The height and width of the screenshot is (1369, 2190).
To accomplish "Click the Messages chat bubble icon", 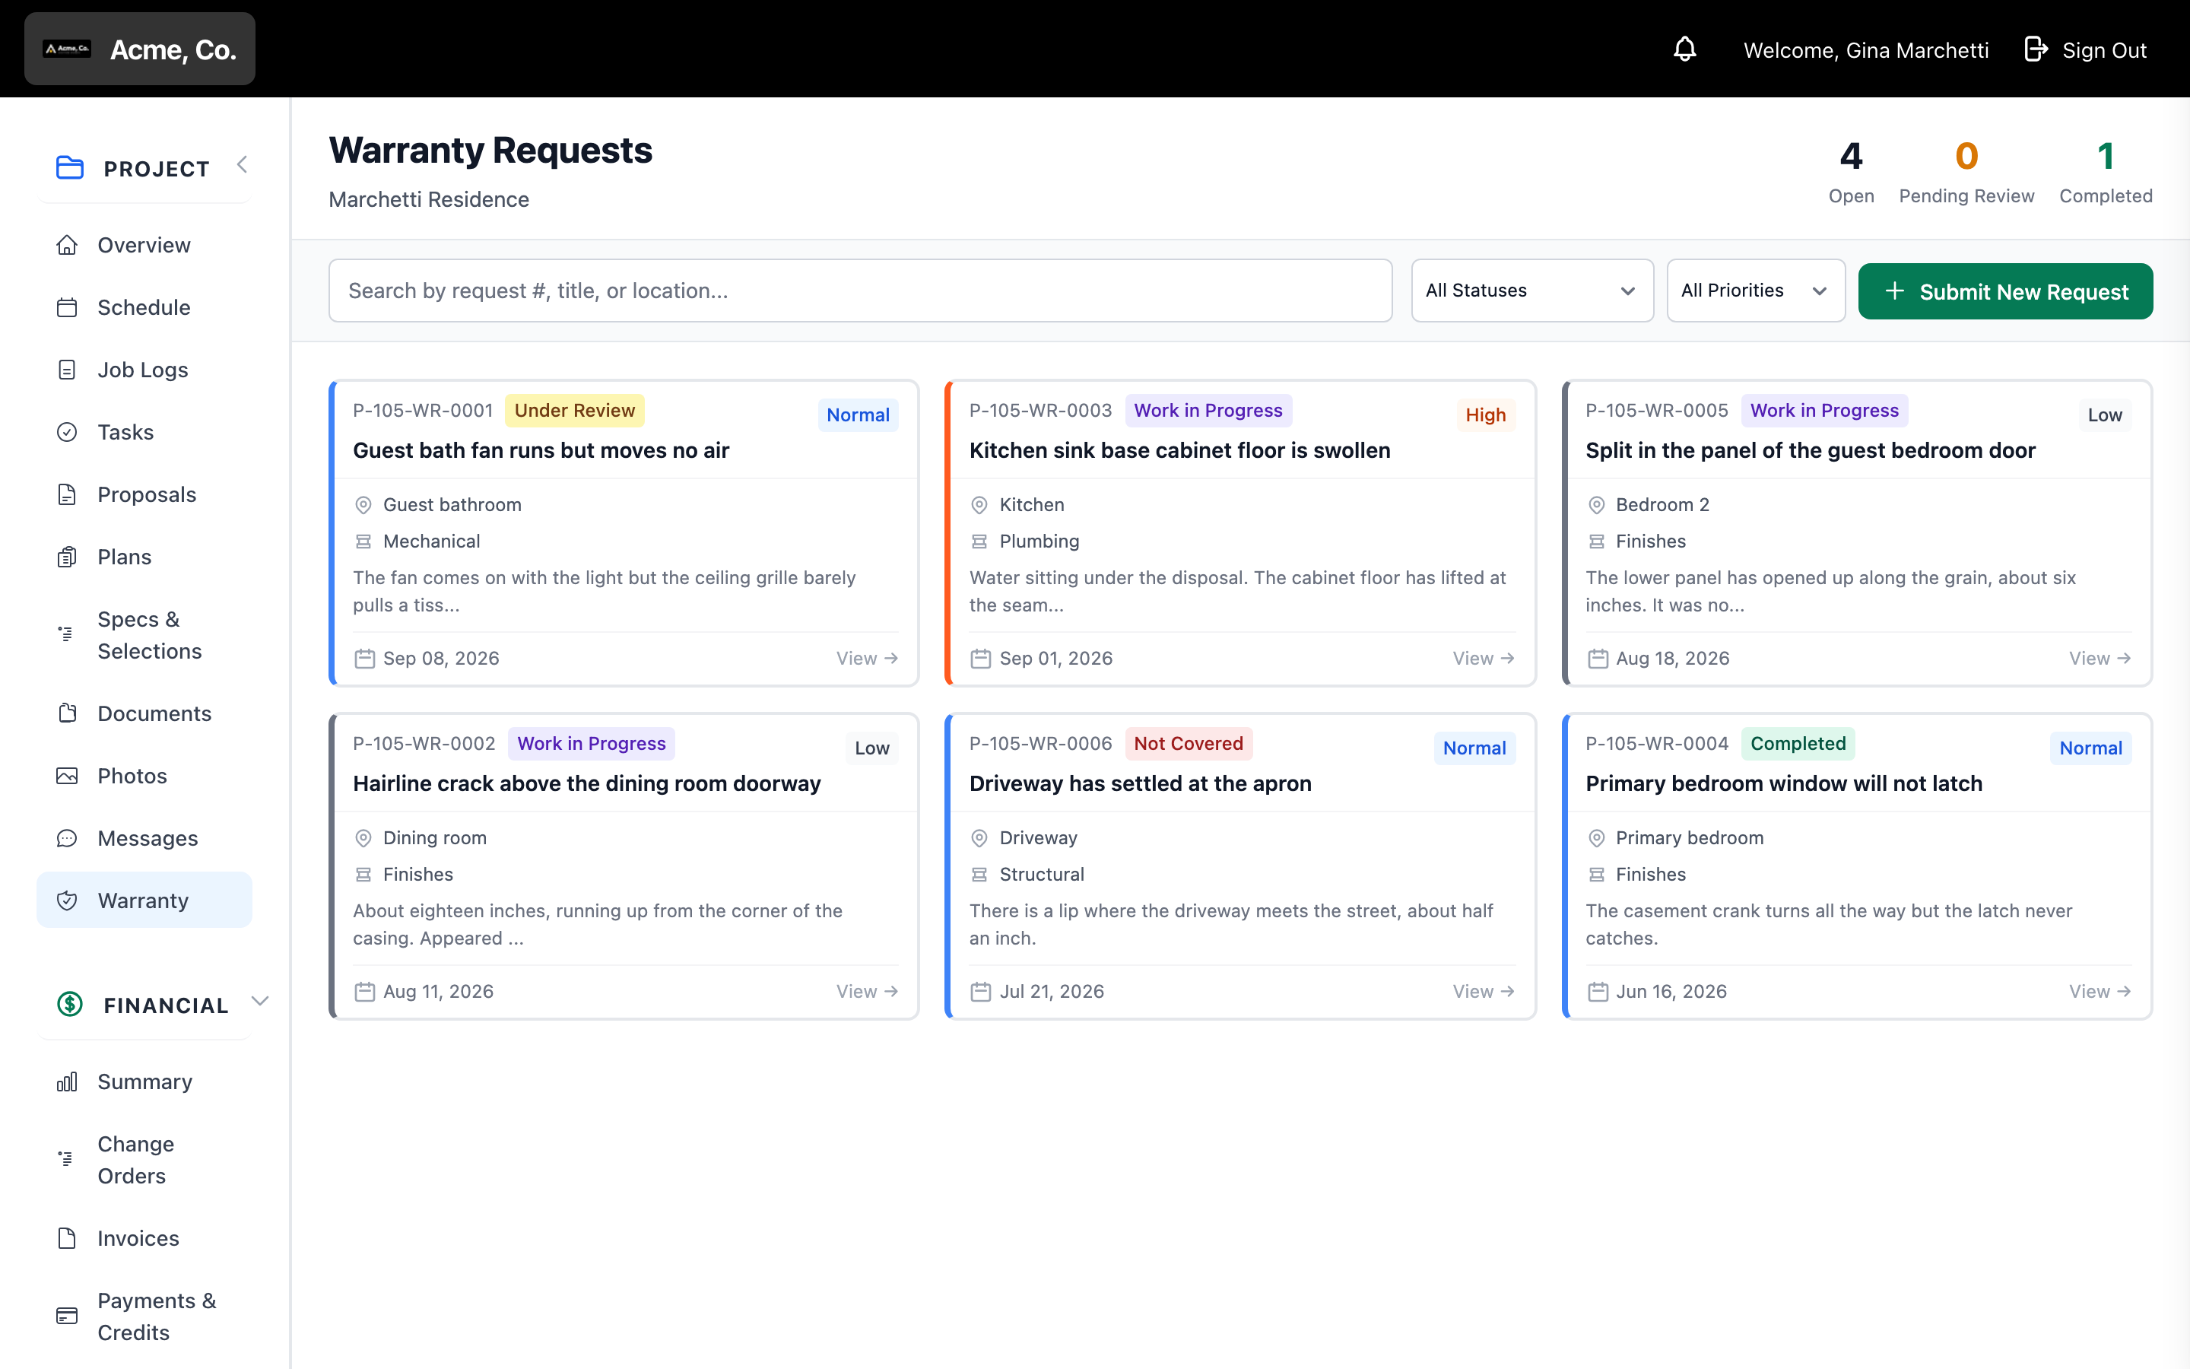I will (67, 838).
